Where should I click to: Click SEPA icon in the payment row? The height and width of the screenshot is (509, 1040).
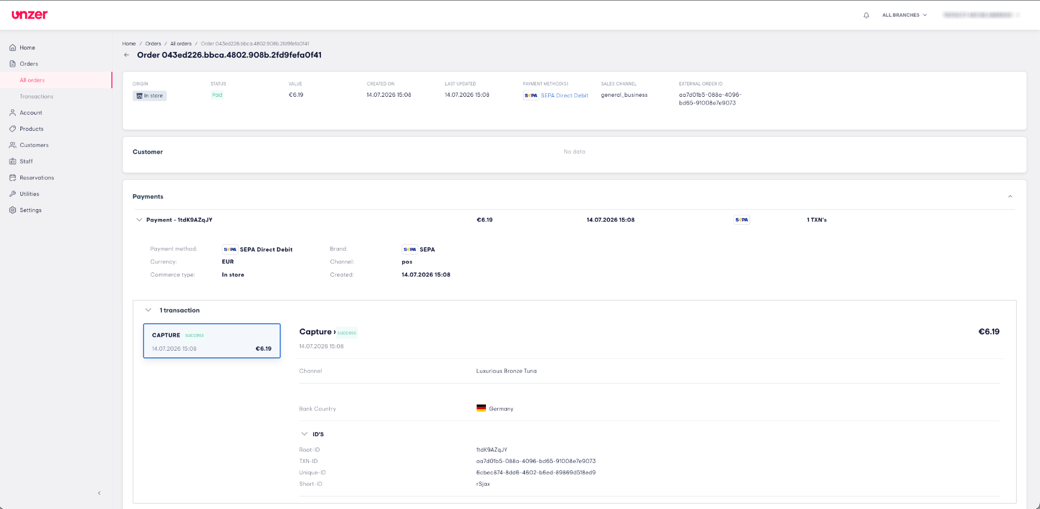tap(742, 220)
